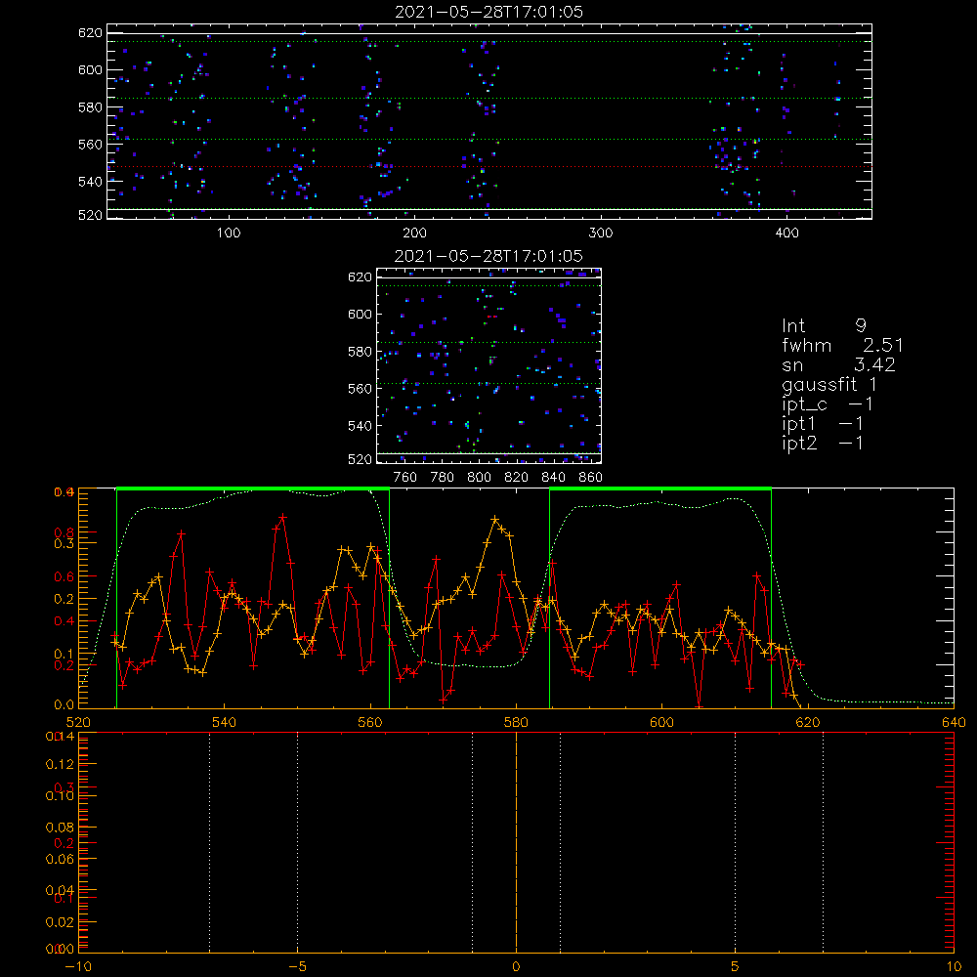
Task: Click y-axis label 0.12 on bottom plot
Action: (x=60, y=763)
